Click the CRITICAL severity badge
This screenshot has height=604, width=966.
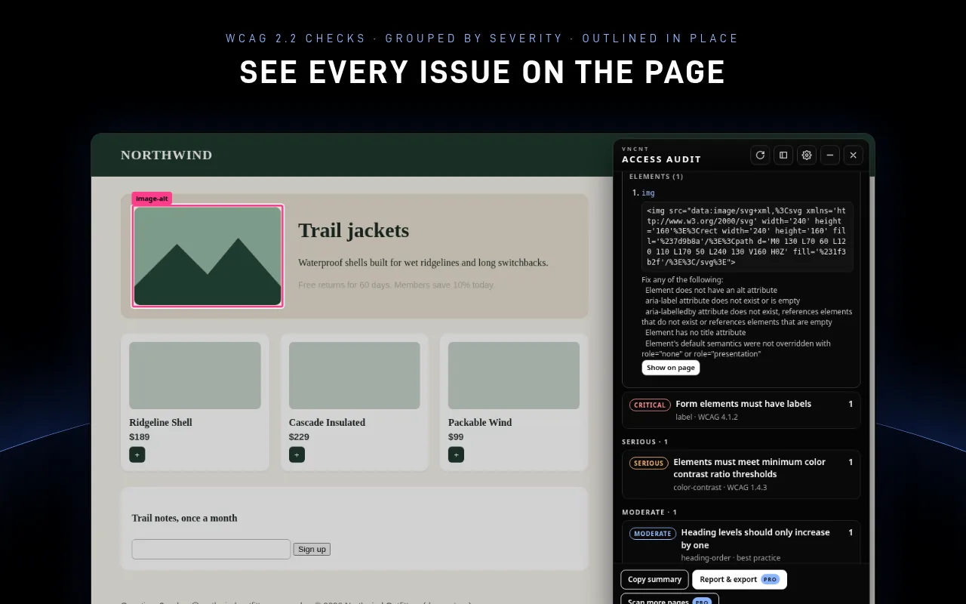[x=650, y=405]
